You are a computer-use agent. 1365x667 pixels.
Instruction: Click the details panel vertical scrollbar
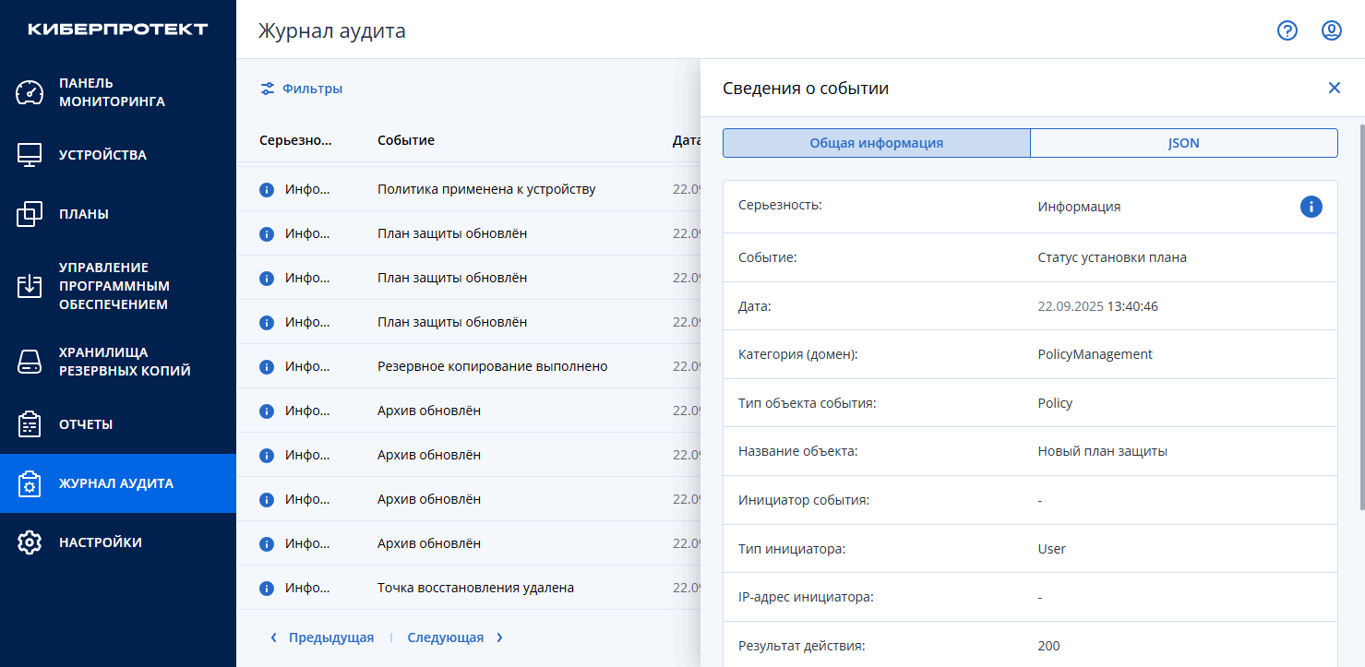(x=1361, y=314)
